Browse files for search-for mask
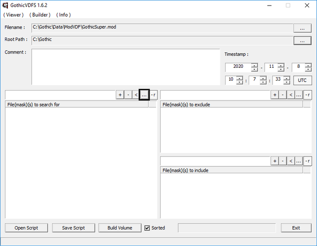Viewport: 317px width, 246px height. pos(144,95)
